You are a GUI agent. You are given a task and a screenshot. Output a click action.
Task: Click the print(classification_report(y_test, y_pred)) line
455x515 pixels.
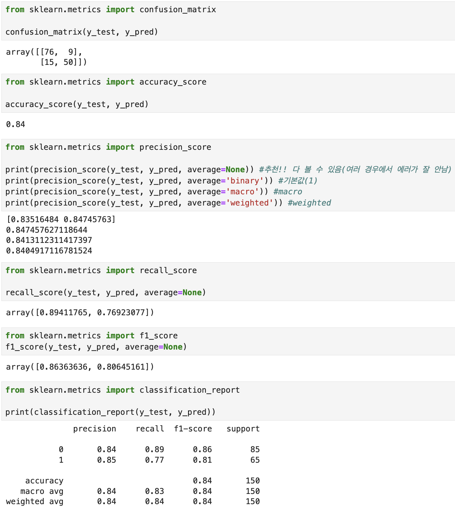(111, 412)
